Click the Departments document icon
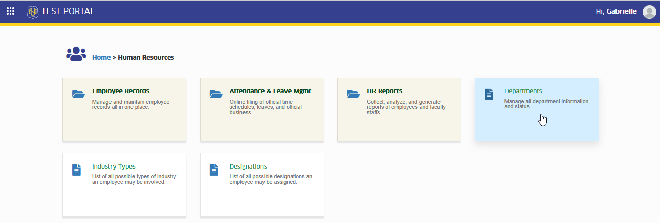 489,94
